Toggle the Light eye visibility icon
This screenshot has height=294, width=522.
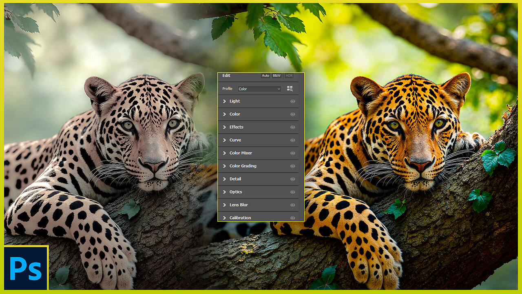pyautogui.click(x=292, y=101)
